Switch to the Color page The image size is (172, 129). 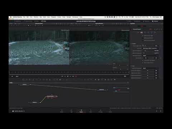[x=91, y=111]
